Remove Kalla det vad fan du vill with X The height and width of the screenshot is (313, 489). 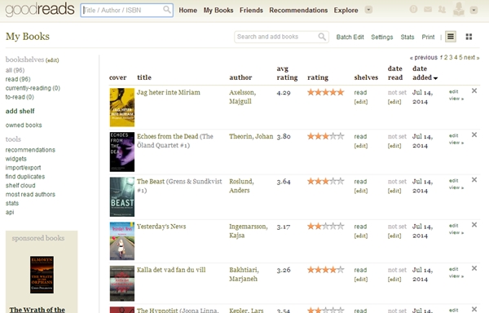[x=474, y=268]
